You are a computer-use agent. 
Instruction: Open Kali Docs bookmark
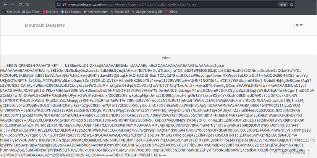pyautogui.click(x=50, y=12)
